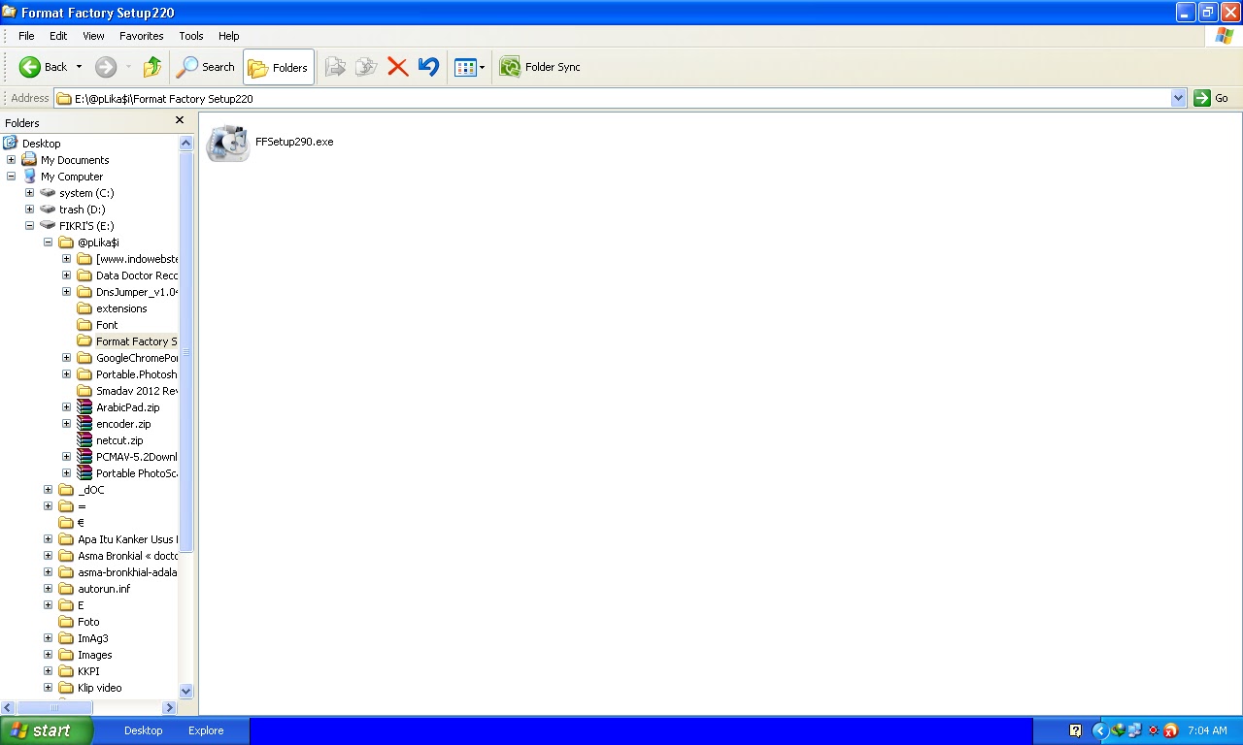Open the Edit menu
Image resolution: width=1243 pixels, height=745 pixels.
click(58, 36)
